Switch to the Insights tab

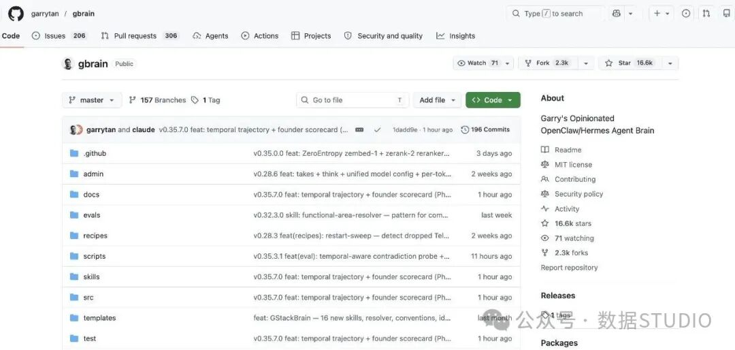pyautogui.click(x=455, y=35)
